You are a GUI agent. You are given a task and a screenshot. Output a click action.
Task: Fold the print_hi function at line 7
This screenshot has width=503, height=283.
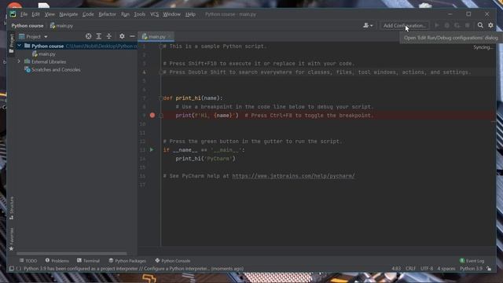click(x=161, y=98)
